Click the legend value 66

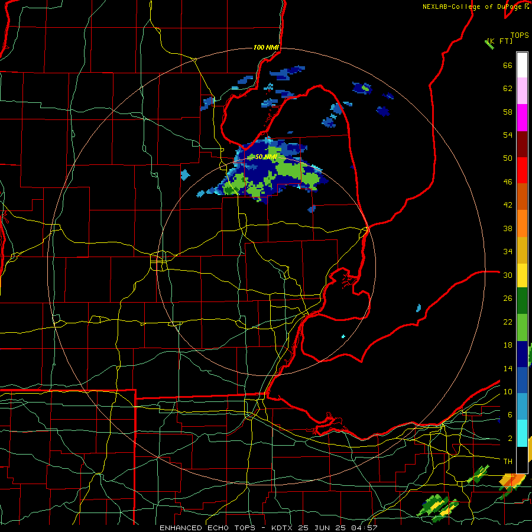point(508,65)
